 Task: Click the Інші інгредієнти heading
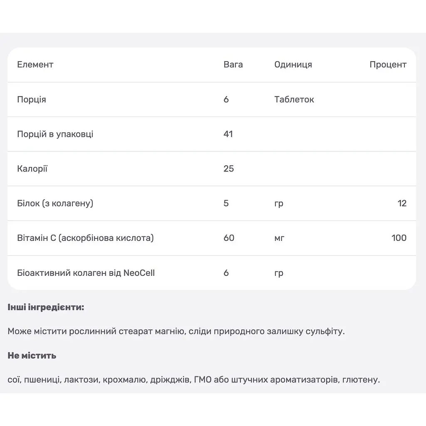click(x=46, y=307)
